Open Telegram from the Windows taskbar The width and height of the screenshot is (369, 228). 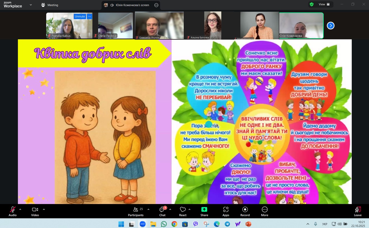[227, 224]
